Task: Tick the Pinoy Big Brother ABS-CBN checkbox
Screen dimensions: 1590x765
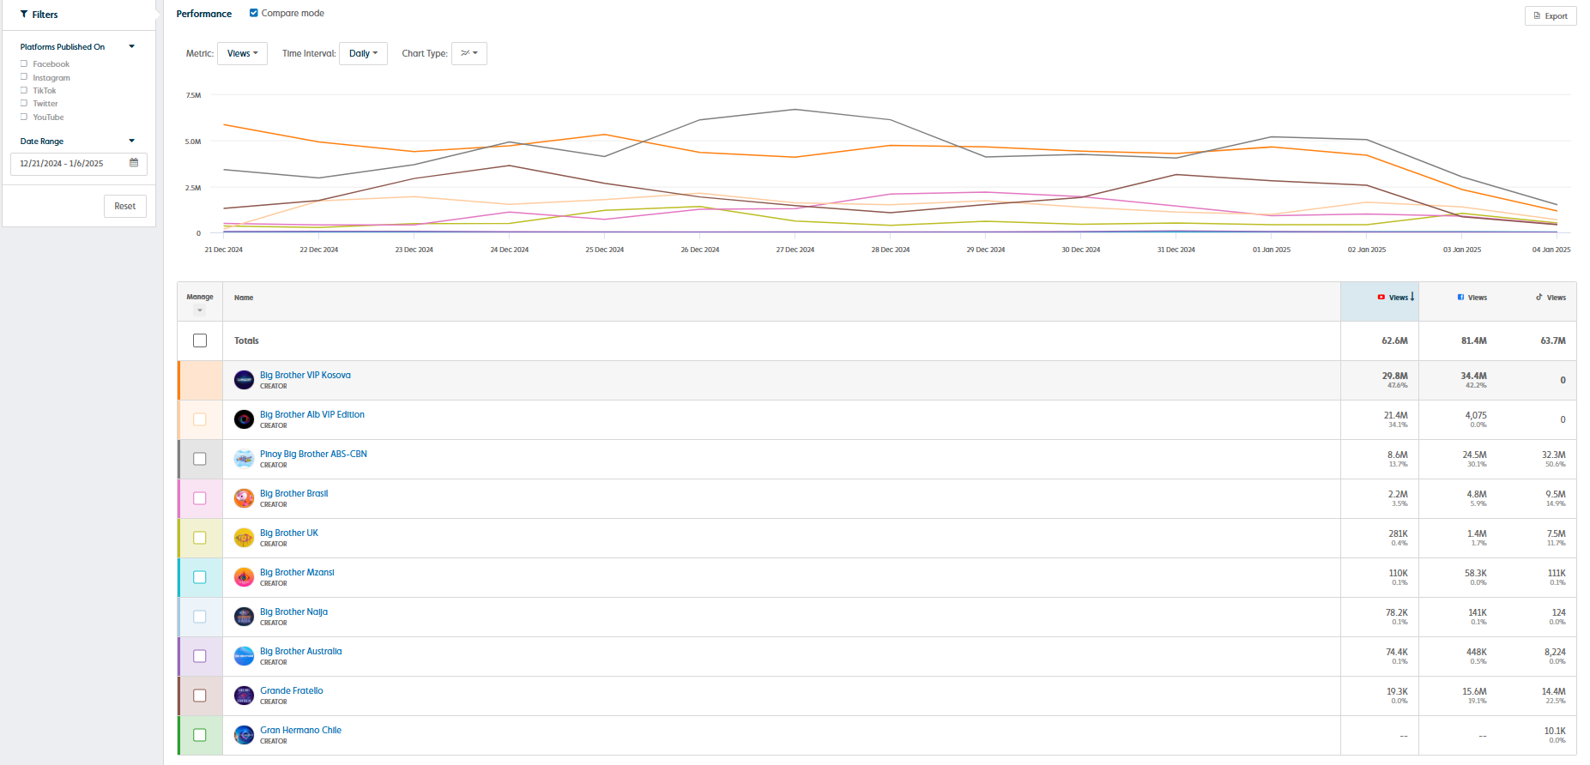Action: tap(200, 459)
